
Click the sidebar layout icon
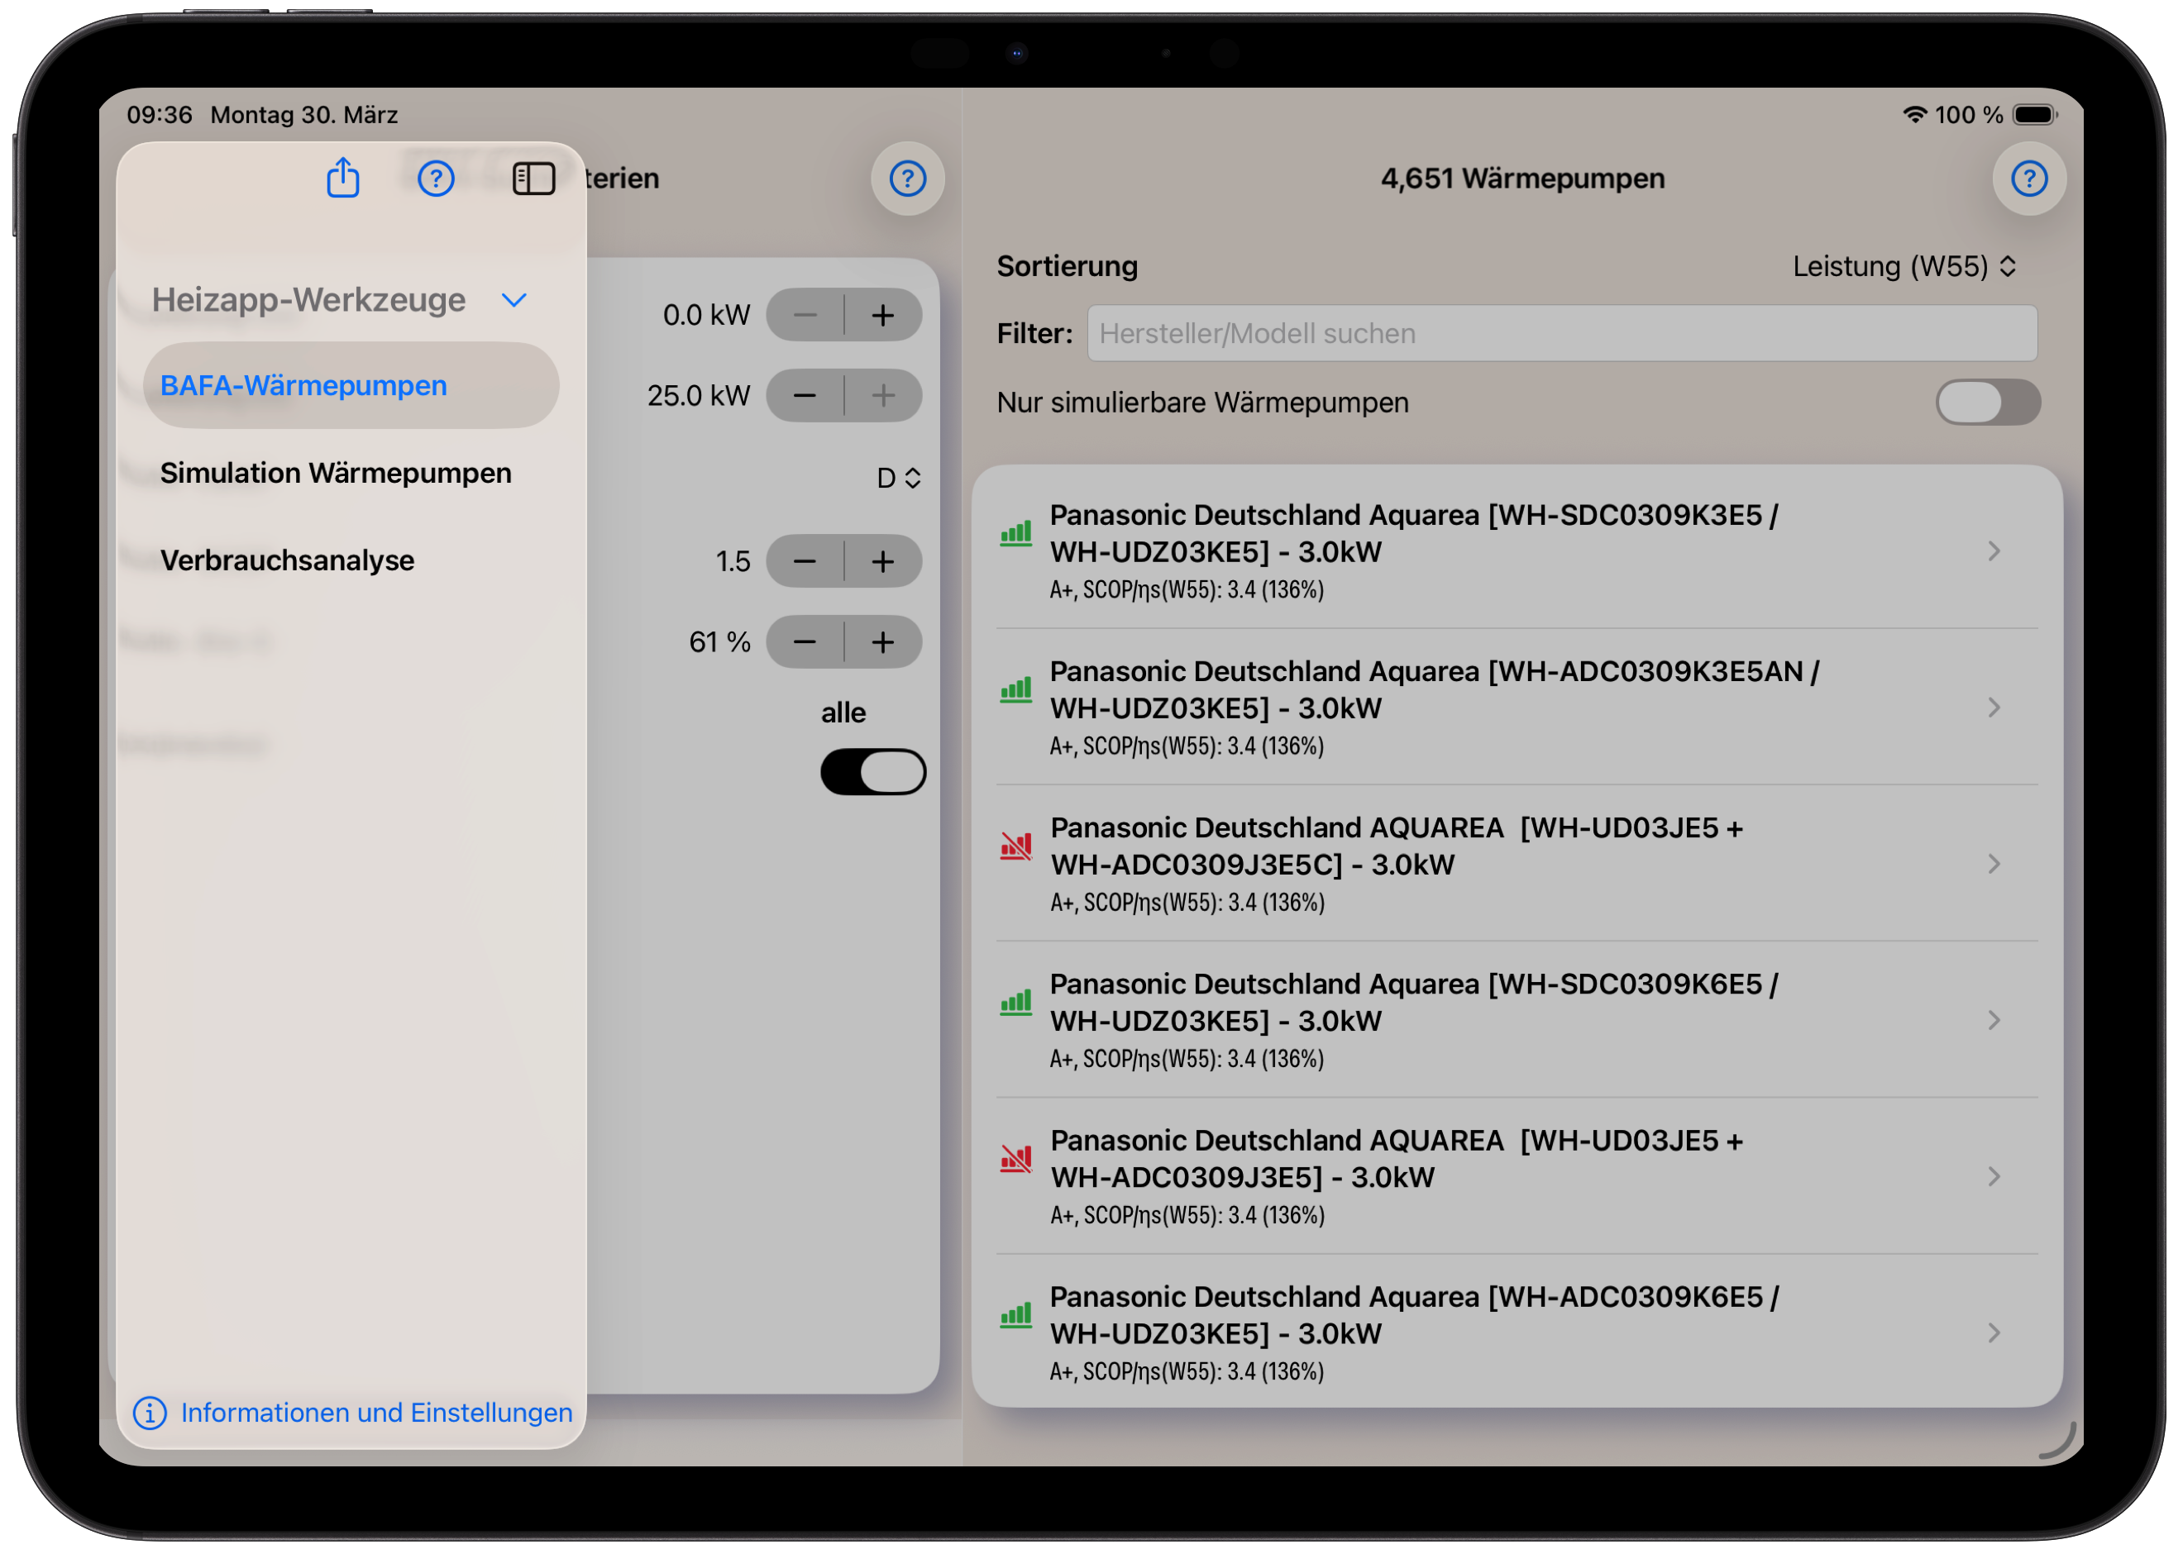pos(534,178)
